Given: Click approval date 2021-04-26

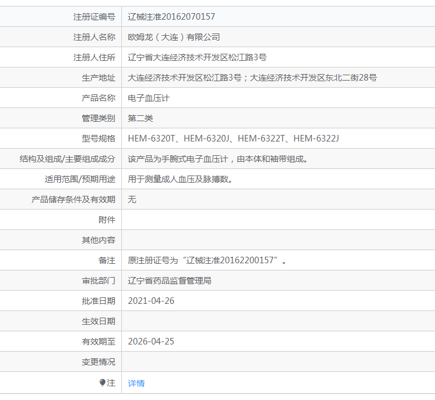Looking at the screenshot, I should (151, 301).
